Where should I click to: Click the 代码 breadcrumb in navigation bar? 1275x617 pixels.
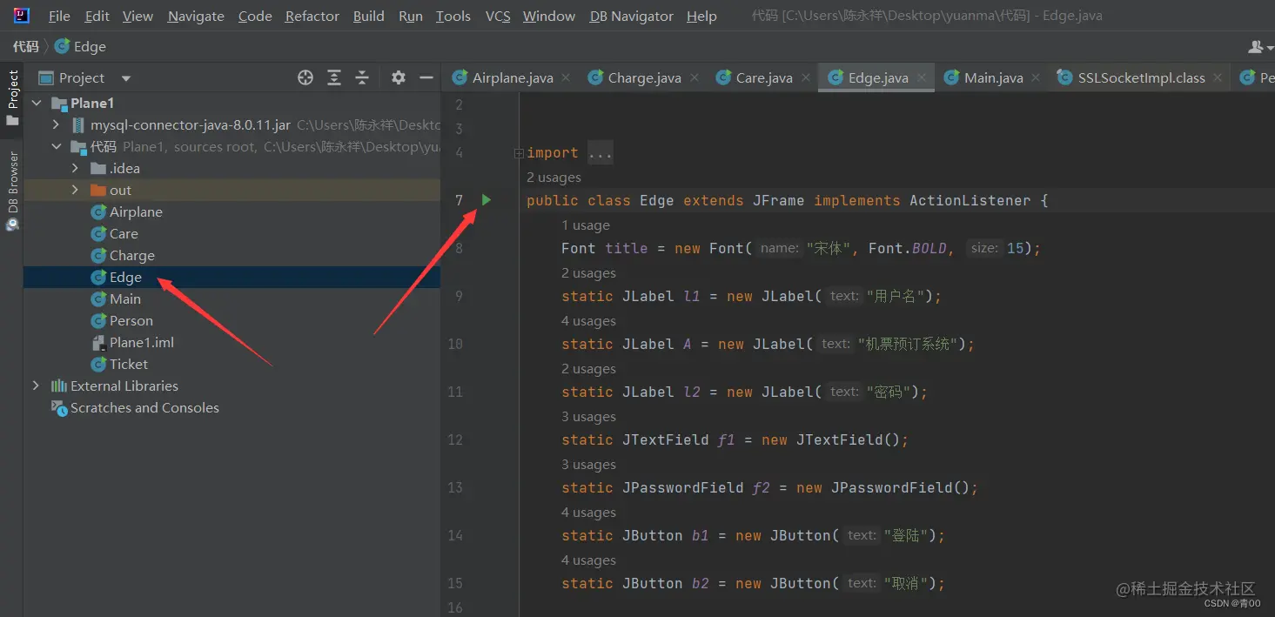tap(26, 46)
